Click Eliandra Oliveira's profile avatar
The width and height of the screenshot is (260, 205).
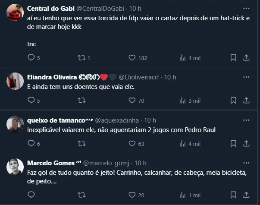(15, 81)
